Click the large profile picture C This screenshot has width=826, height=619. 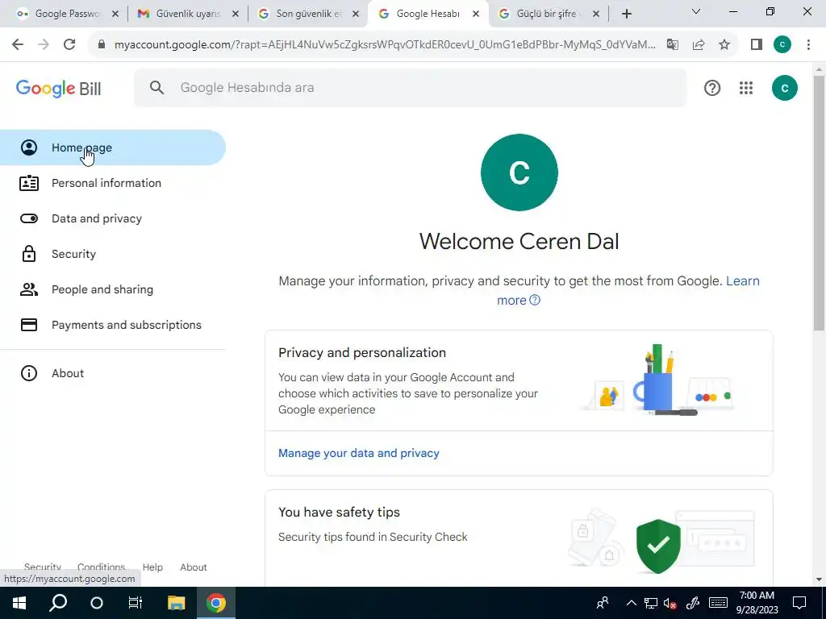519,172
